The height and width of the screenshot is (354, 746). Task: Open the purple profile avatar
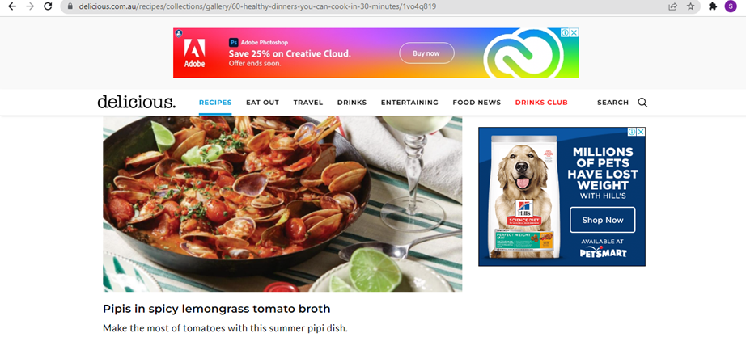click(x=731, y=6)
